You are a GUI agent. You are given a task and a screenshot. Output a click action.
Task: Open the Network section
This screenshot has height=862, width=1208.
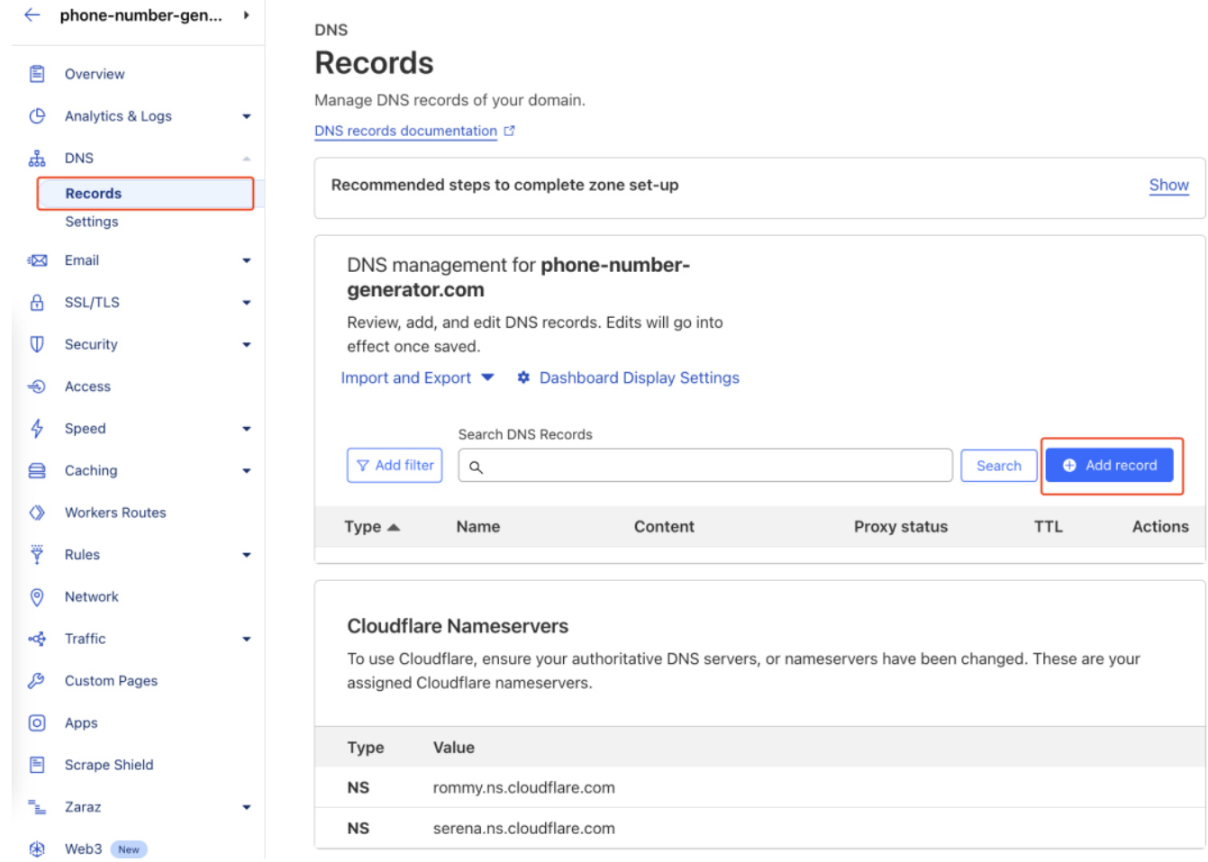tap(91, 596)
